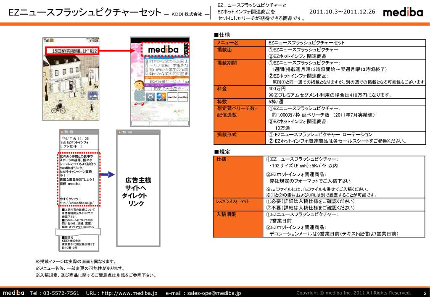The width and height of the screenshot is (430, 297).
Task: Select the 10万通 delivery count value
Action: 282,128
